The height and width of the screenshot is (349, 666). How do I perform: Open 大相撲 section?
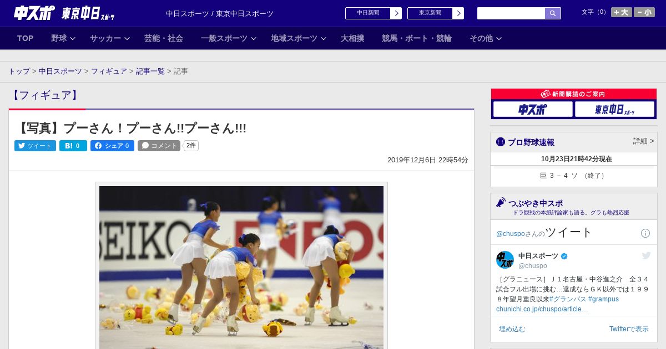[352, 38]
